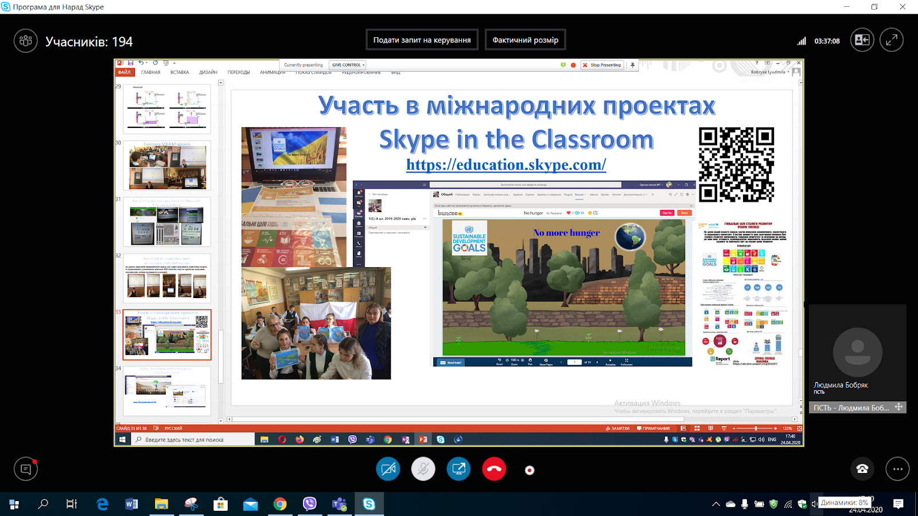Start Slide Show view icon
The height and width of the screenshot is (516, 918).
tap(724, 428)
